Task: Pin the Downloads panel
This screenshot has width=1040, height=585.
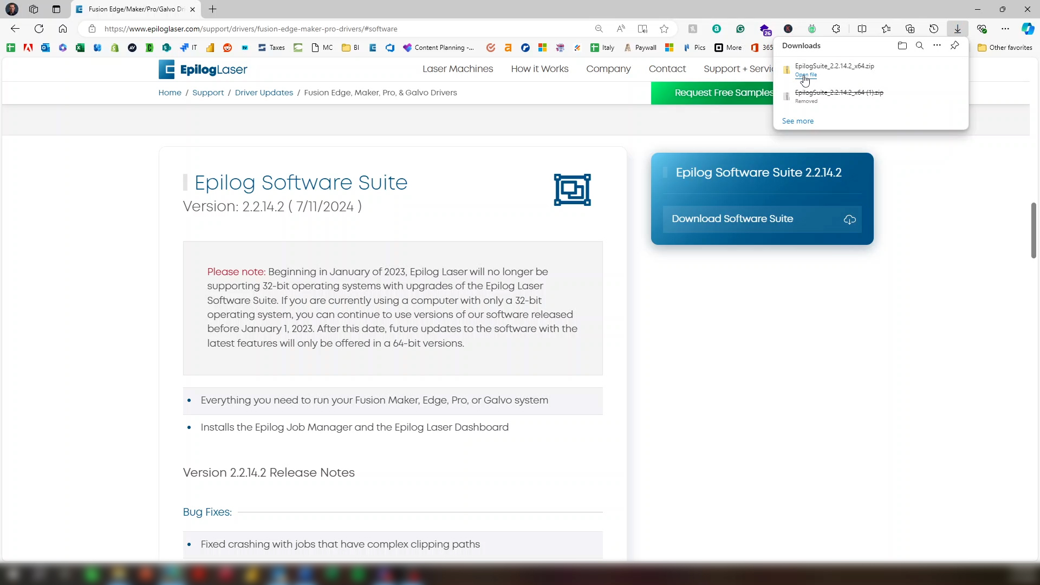Action: 955,45
